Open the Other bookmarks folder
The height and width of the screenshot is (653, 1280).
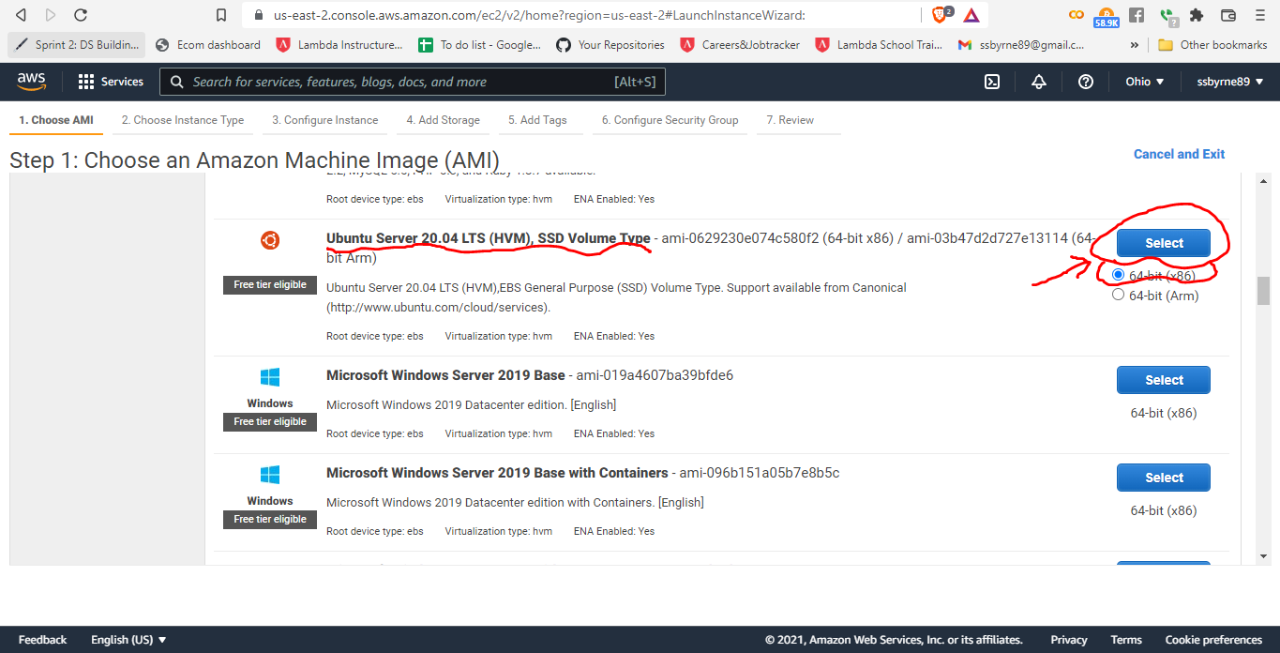click(1212, 45)
